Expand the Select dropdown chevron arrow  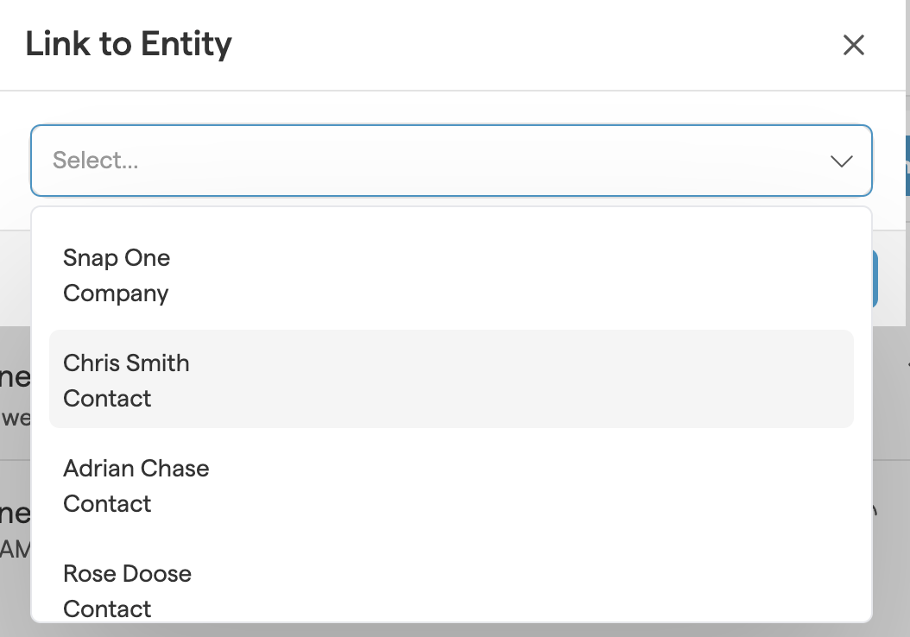click(841, 161)
